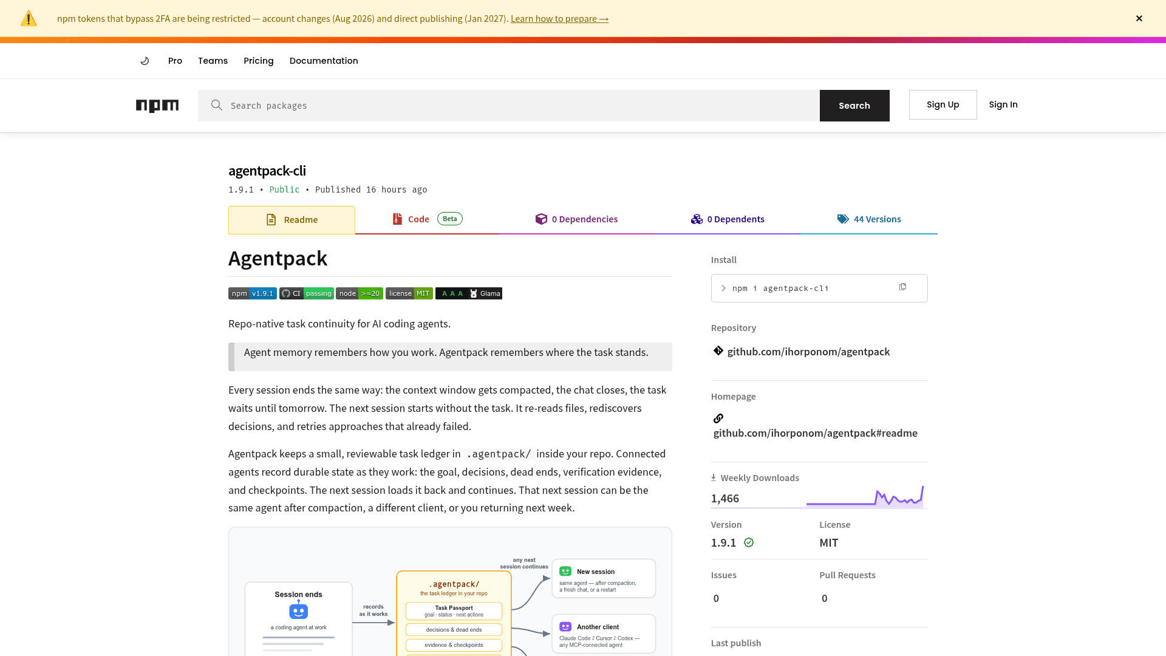The height and width of the screenshot is (656, 1166).
Task: Open the Teams menu item
Action: (213, 61)
